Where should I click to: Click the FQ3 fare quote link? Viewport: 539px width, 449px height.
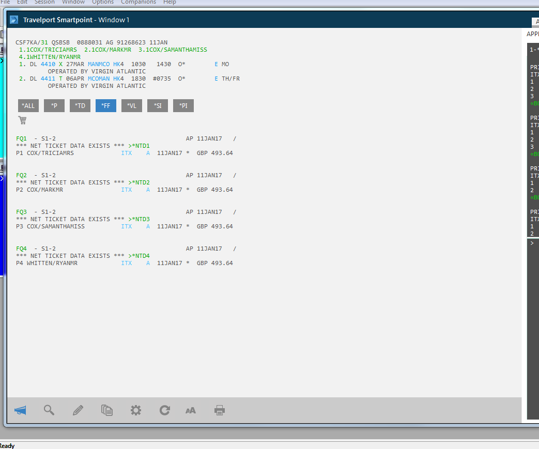21,212
